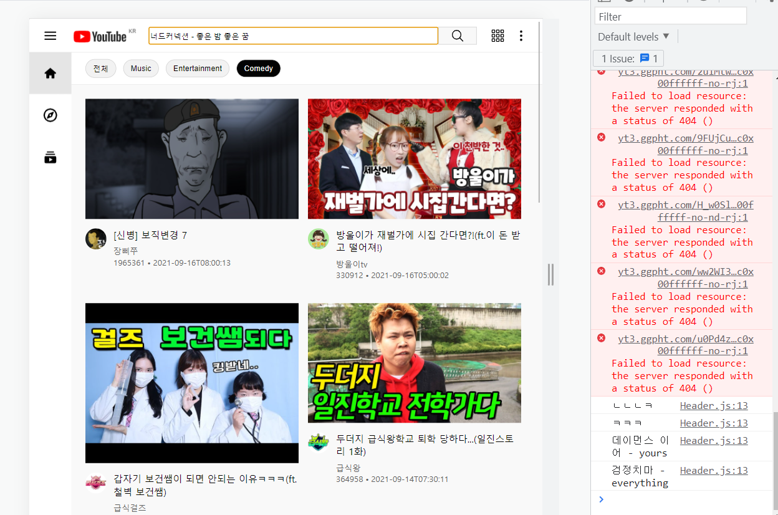Click the 급식왕 channel name text
Screen dimensions: 778x515
348,468
